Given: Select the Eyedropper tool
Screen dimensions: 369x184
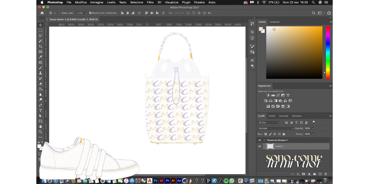Looking at the screenshot, I should (40, 57).
